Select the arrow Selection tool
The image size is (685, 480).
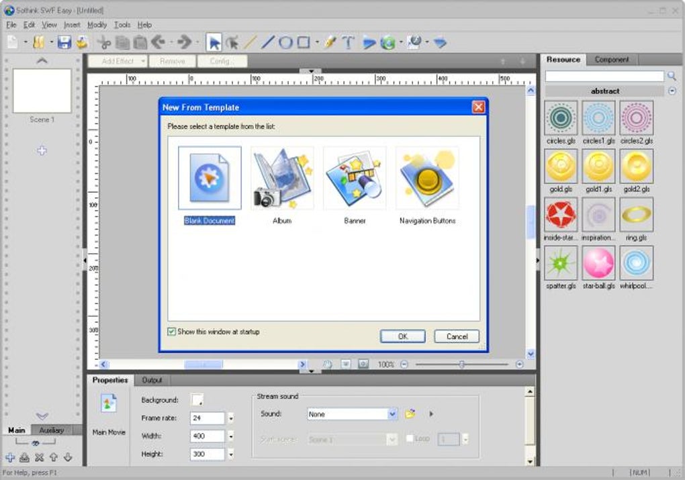tap(214, 42)
